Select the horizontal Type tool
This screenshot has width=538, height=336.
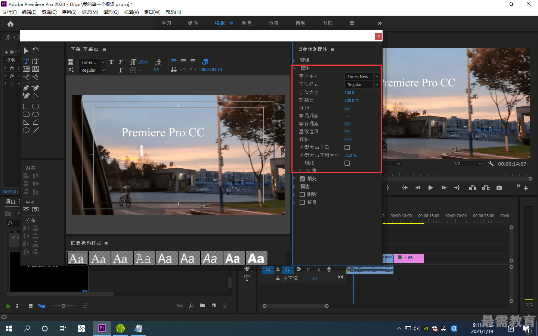(26, 61)
